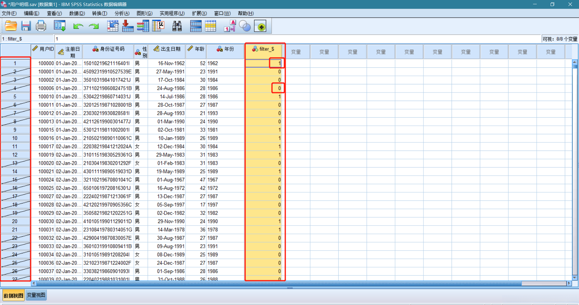The image size is (579, 305).
Task: Save the document with the floppy disk icon
Action: (26, 26)
